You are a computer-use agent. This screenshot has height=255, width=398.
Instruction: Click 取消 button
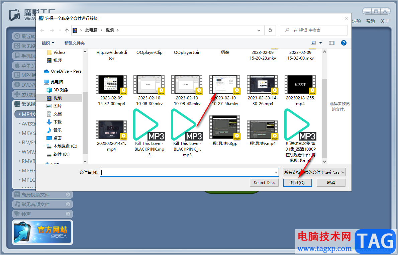(331, 183)
